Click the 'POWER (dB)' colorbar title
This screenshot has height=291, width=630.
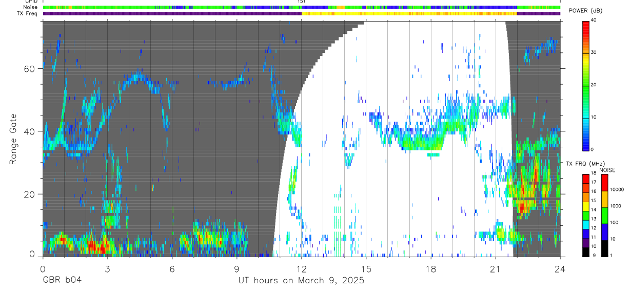[585, 11]
